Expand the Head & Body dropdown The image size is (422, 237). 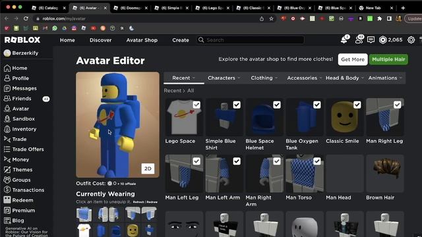coord(344,78)
